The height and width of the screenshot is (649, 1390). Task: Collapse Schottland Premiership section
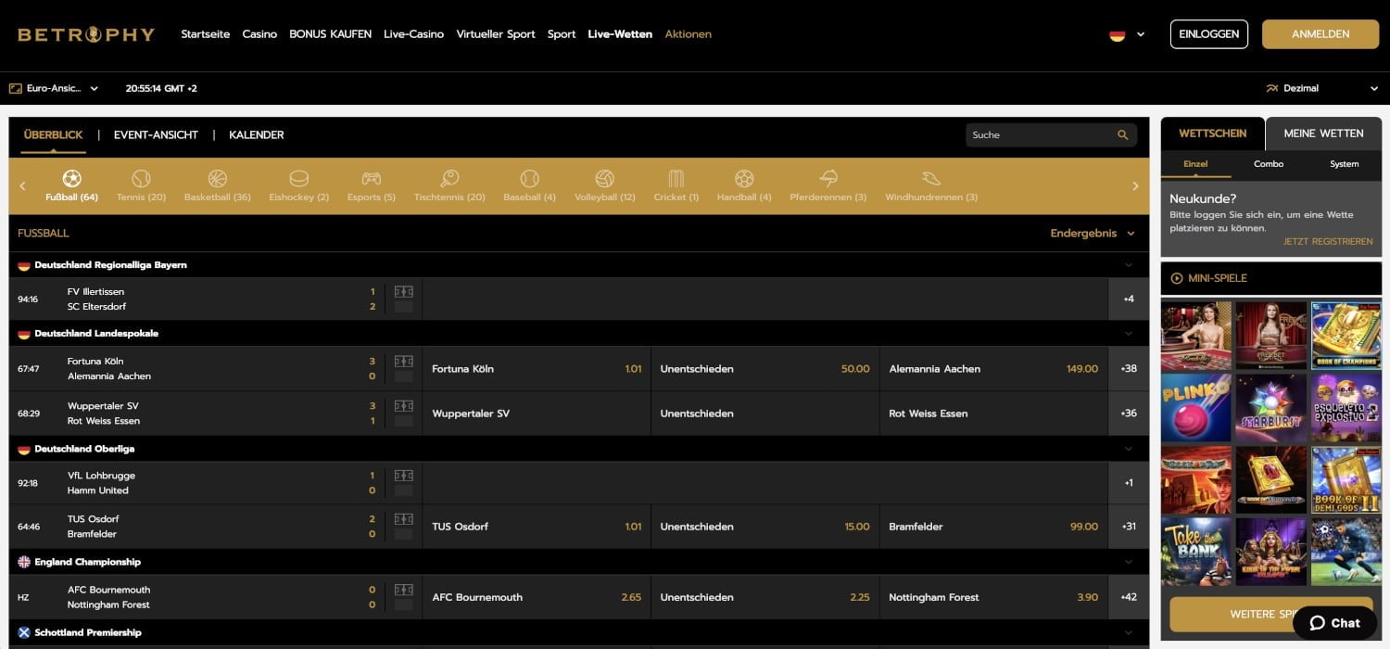1128,632
